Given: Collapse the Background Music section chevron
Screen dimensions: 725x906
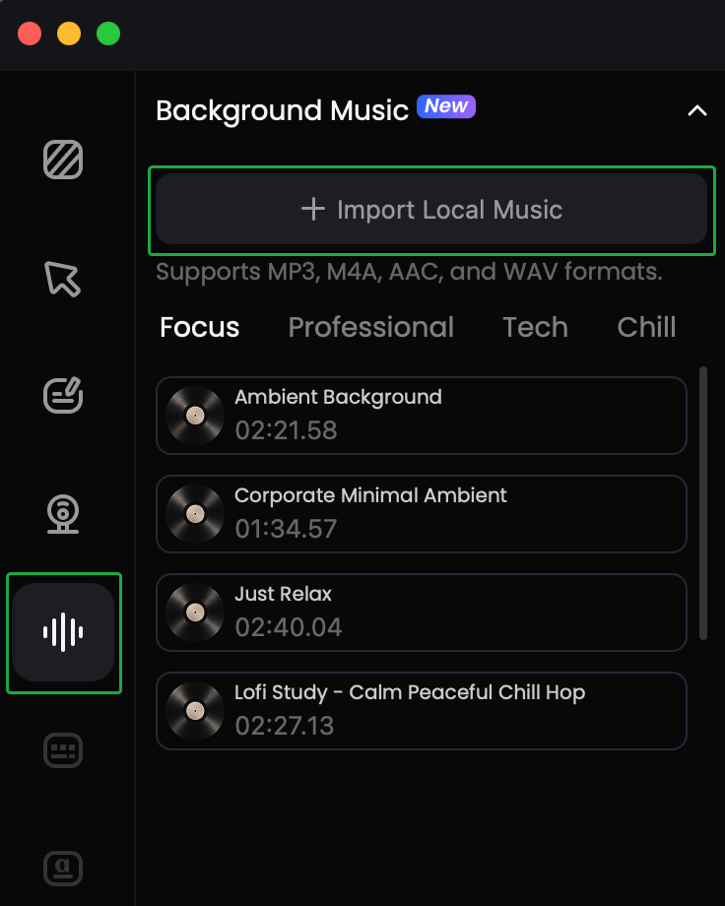Looking at the screenshot, I should (x=697, y=111).
